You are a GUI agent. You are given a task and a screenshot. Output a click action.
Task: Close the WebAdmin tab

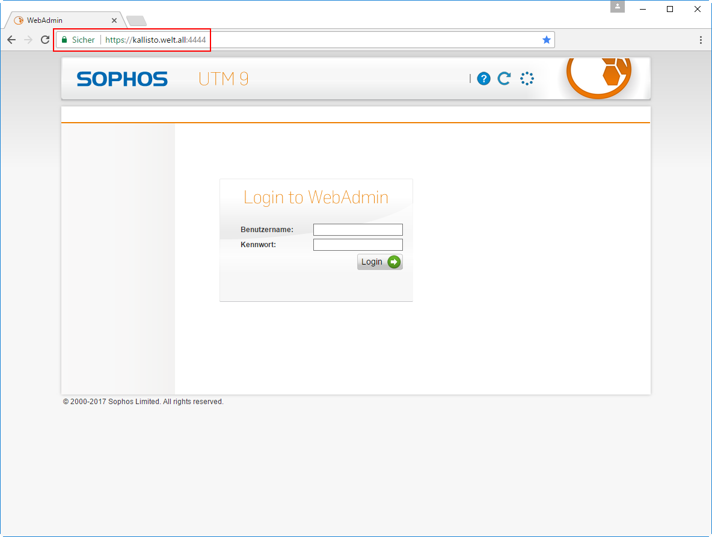point(114,20)
